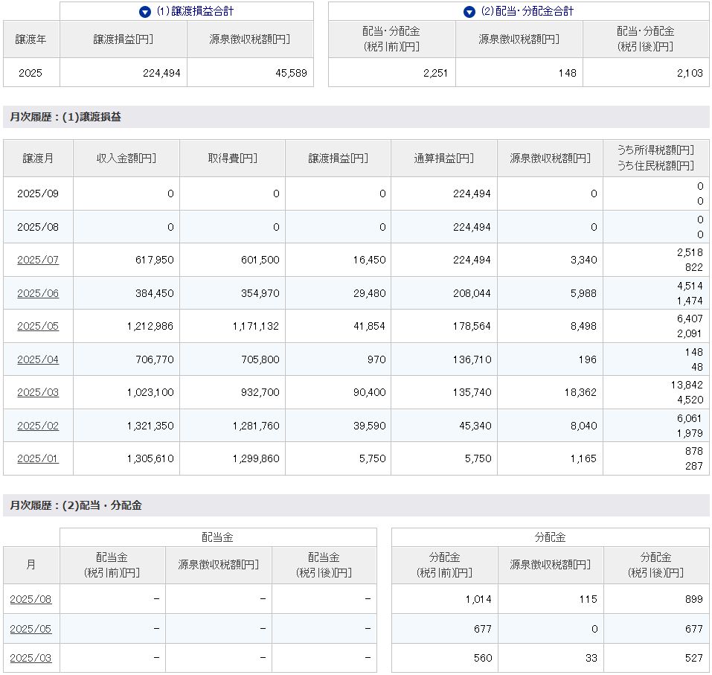Open 2025/03 link in the 譲渡損益 table
Screen dimensions: 712x675
point(38,392)
